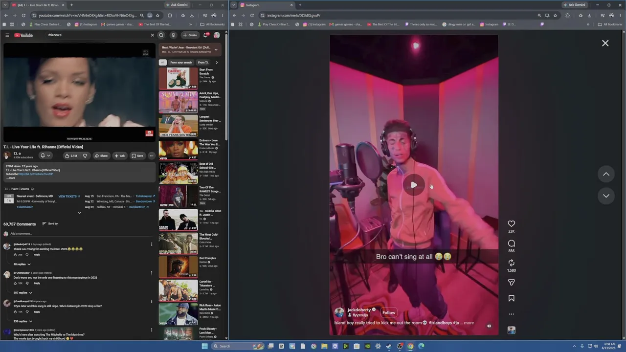The width and height of the screenshot is (626, 352).
Task: Like the Instagram reel with heart icon
Action: click(x=512, y=224)
